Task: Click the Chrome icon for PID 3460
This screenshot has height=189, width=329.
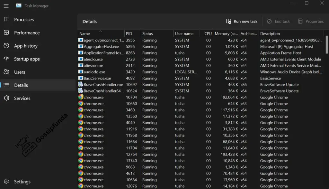Action: (81, 110)
